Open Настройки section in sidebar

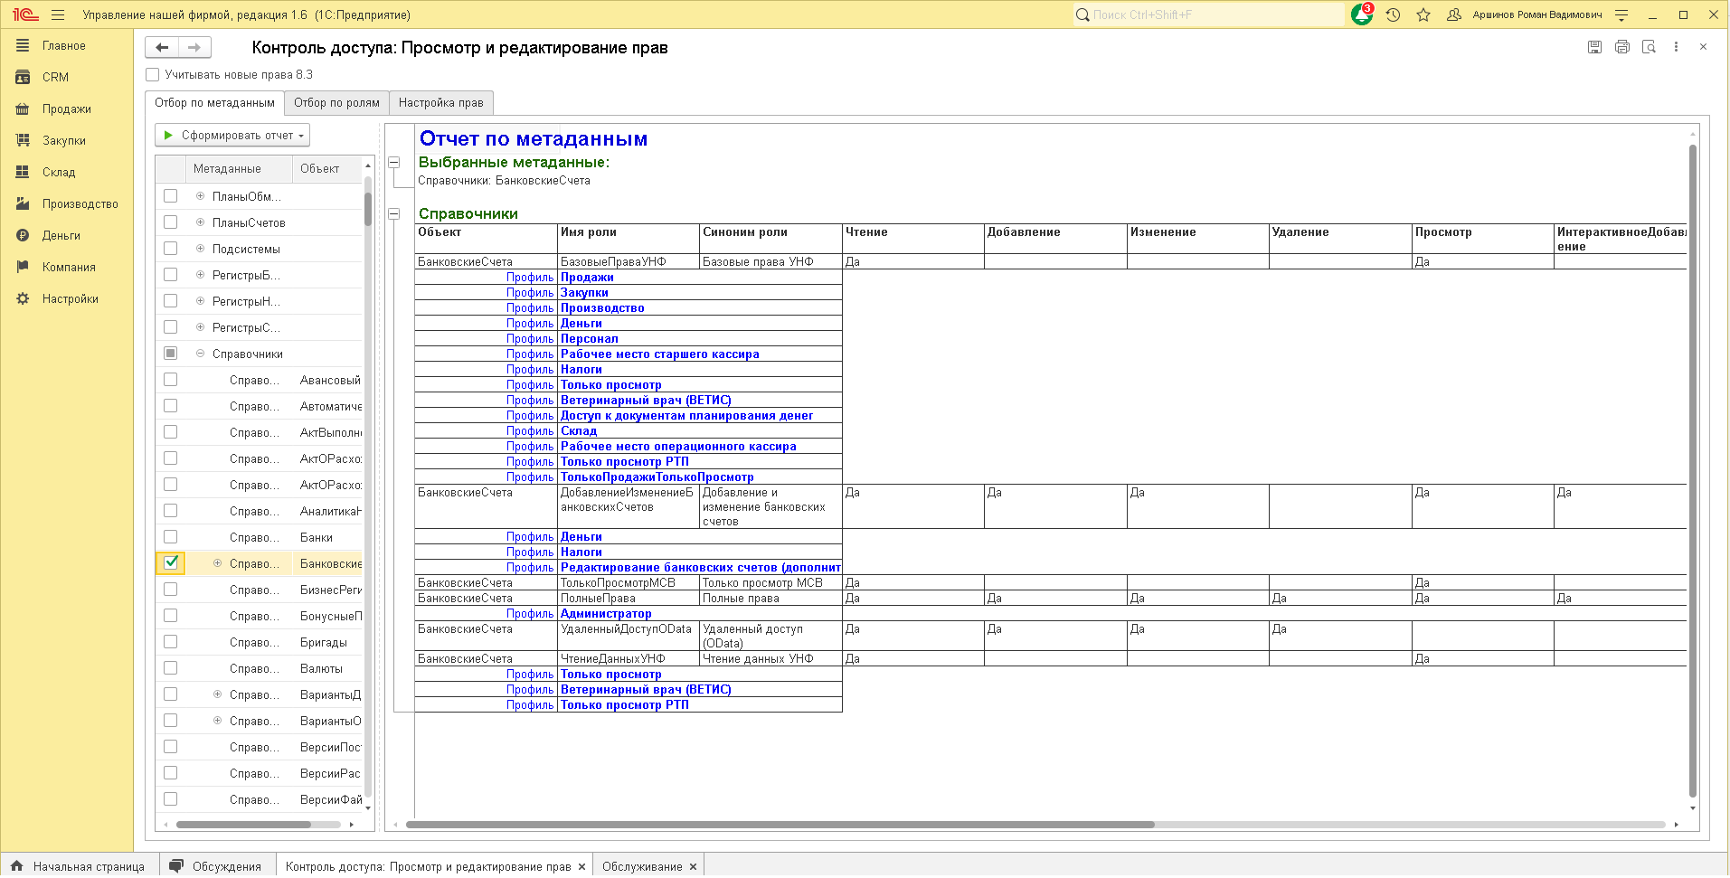tap(70, 298)
